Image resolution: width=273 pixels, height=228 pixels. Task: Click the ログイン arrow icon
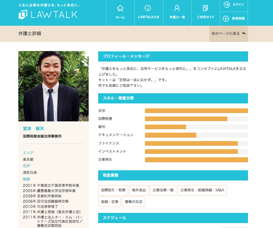[x=227, y=5]
